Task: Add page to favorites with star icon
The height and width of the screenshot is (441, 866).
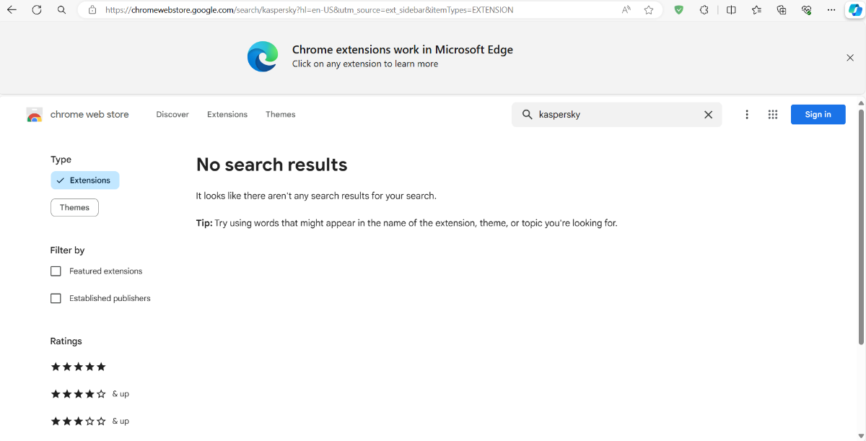Action: (x=649, y=10)
